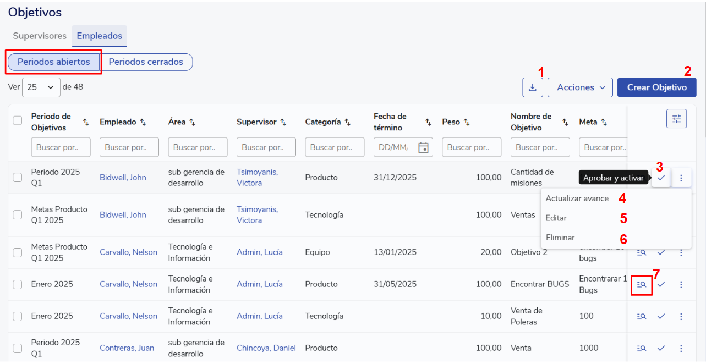Viewport: 706px width, 364px height.
Task: Click the detail view icon for Encontrar BUGS
Action: 641,285
